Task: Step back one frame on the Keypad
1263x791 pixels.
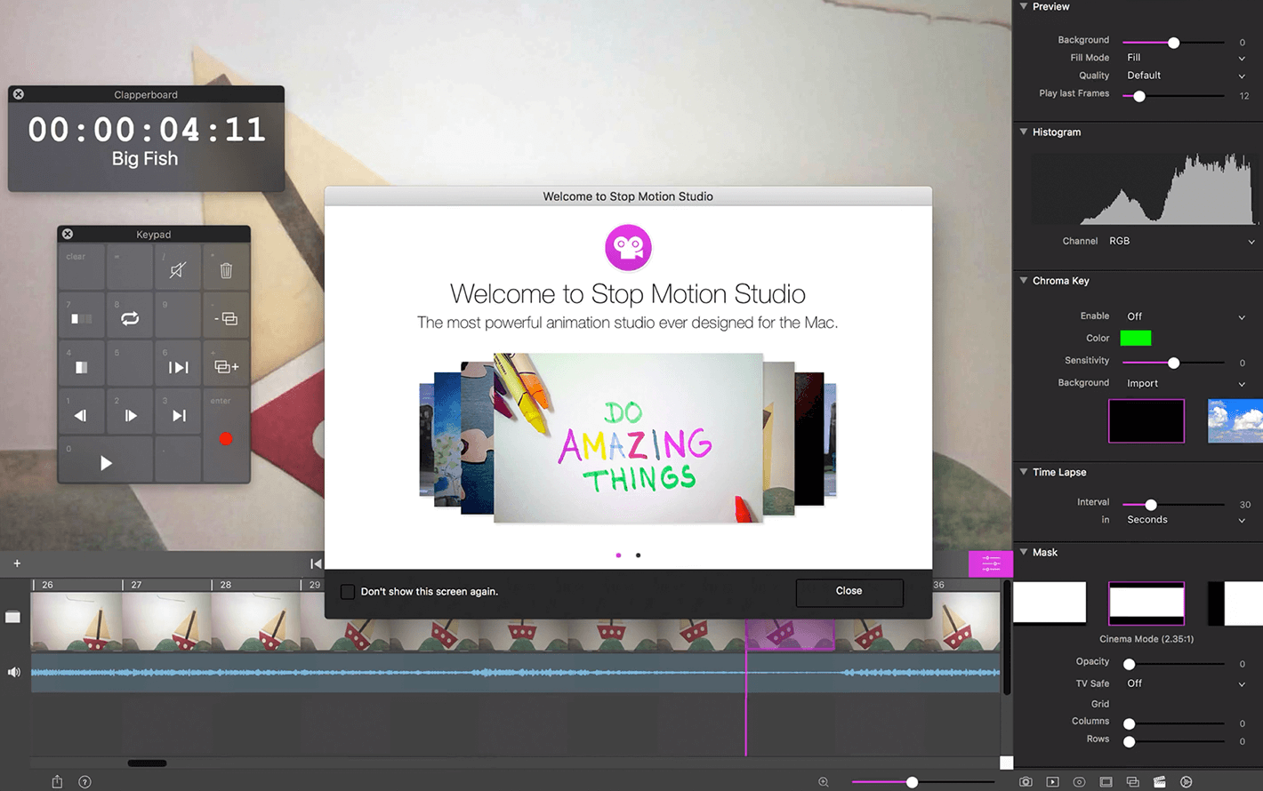Action: coord(81,415)
